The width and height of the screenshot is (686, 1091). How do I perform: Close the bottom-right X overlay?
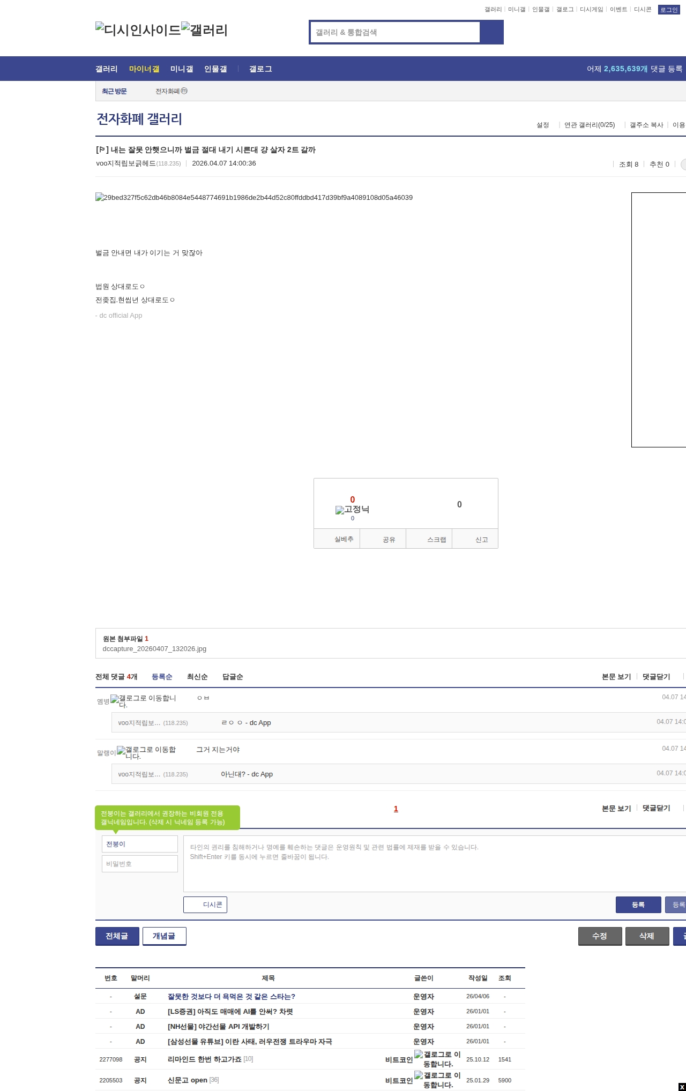(682, 1087)
